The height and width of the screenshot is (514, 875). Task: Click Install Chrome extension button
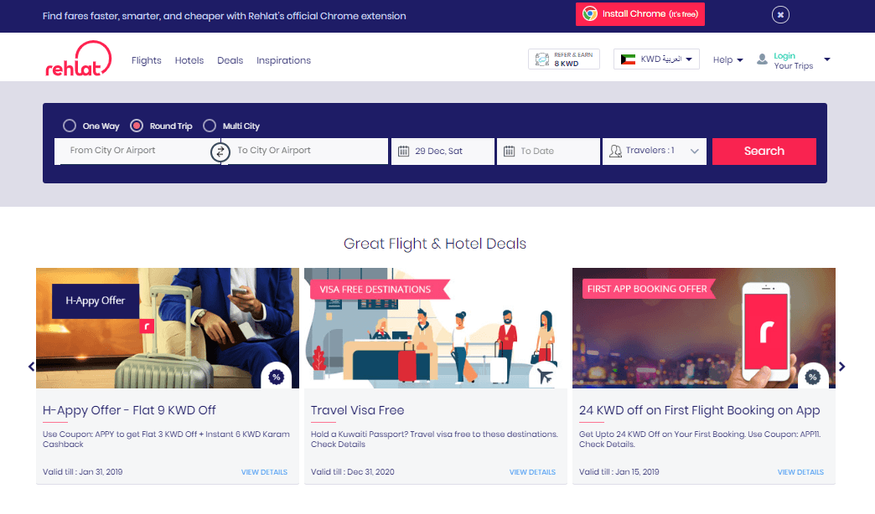[639, 14]
